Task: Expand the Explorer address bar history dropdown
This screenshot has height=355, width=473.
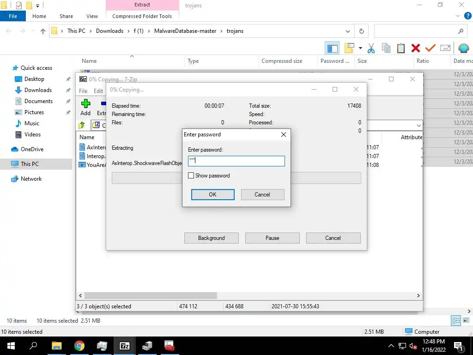Action: (348, 31)
